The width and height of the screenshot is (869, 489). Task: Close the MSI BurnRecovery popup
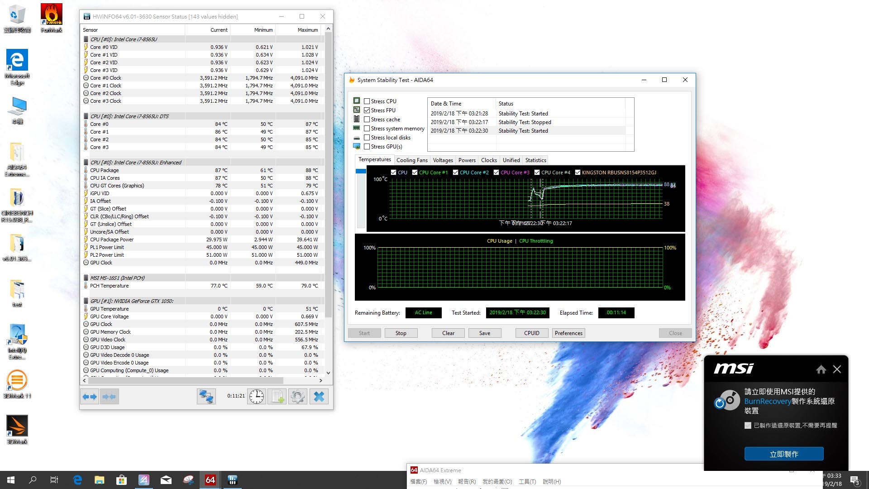click(x=837, y=369)
